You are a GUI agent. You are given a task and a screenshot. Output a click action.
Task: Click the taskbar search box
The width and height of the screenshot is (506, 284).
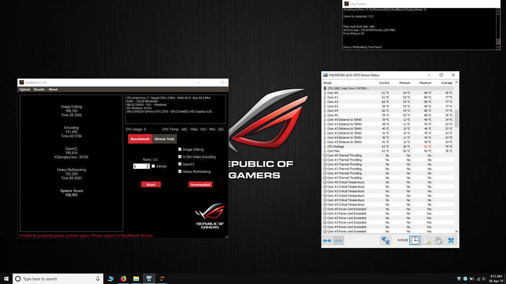pyautogui.click(x=58, y=279)
